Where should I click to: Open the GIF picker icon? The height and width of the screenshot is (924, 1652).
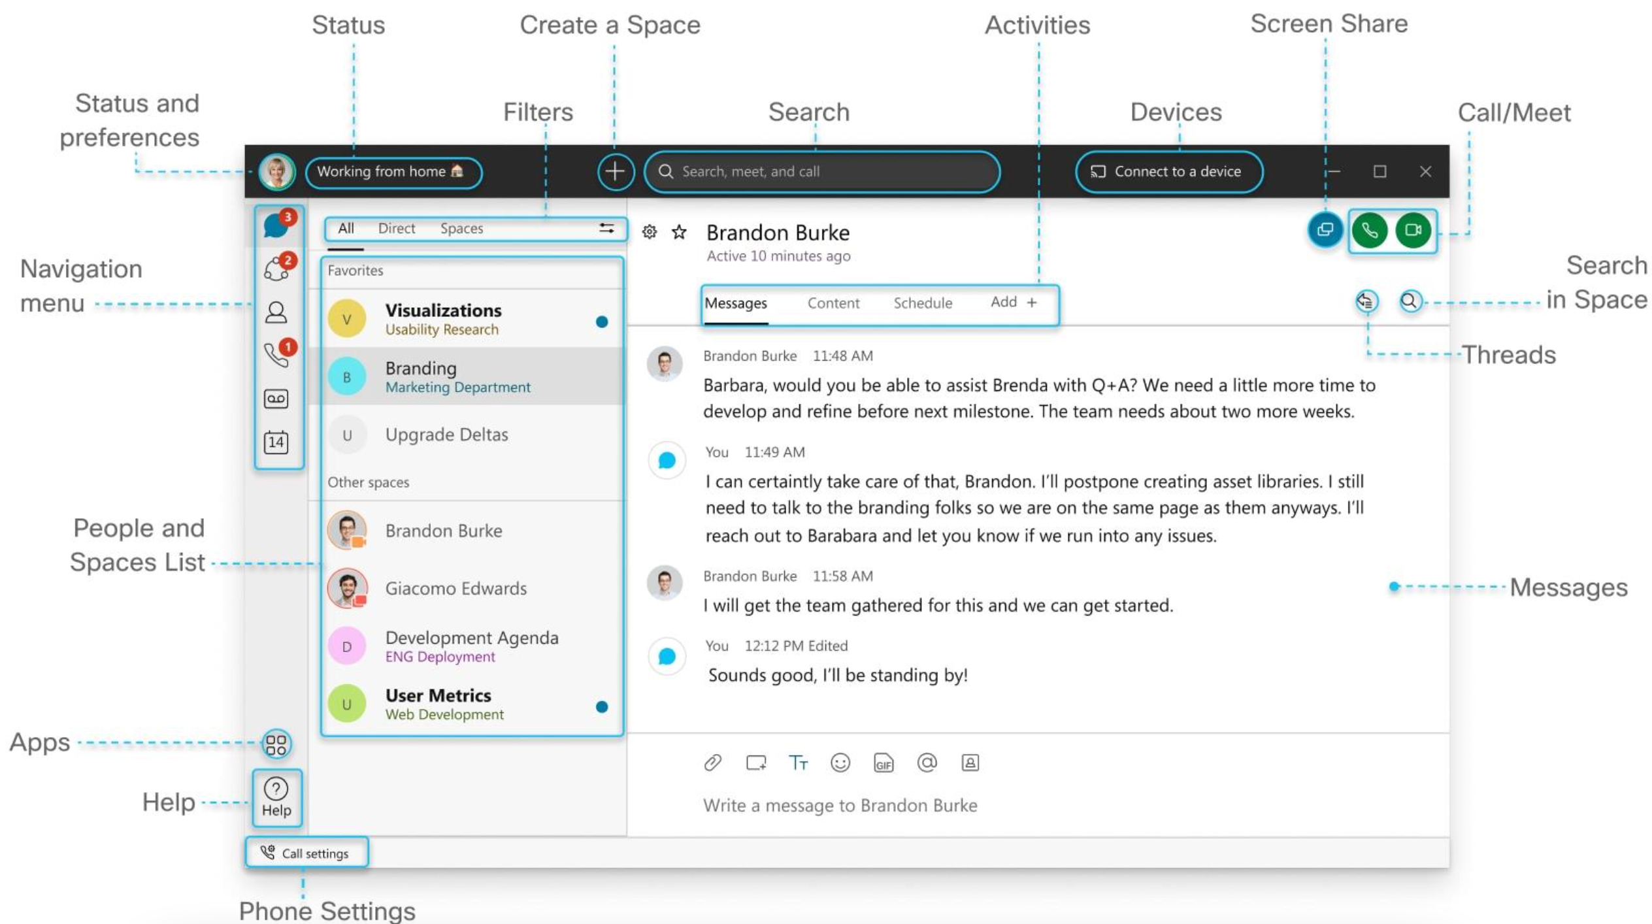[883, 763]
